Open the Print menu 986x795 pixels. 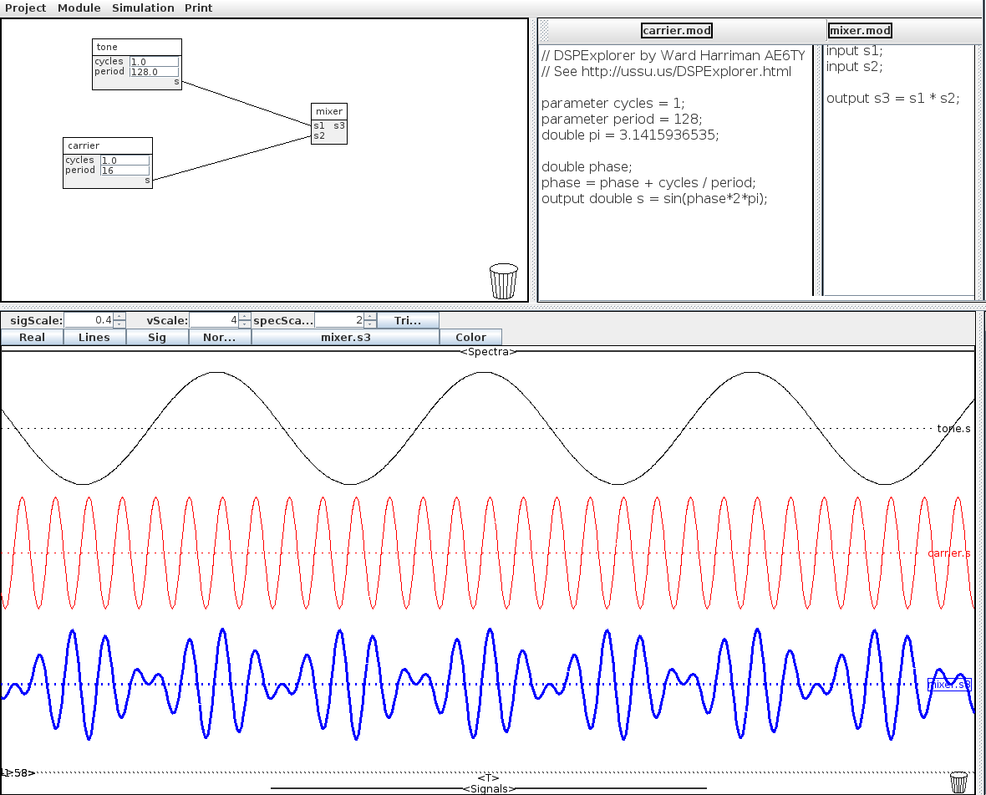pos(198,8)
